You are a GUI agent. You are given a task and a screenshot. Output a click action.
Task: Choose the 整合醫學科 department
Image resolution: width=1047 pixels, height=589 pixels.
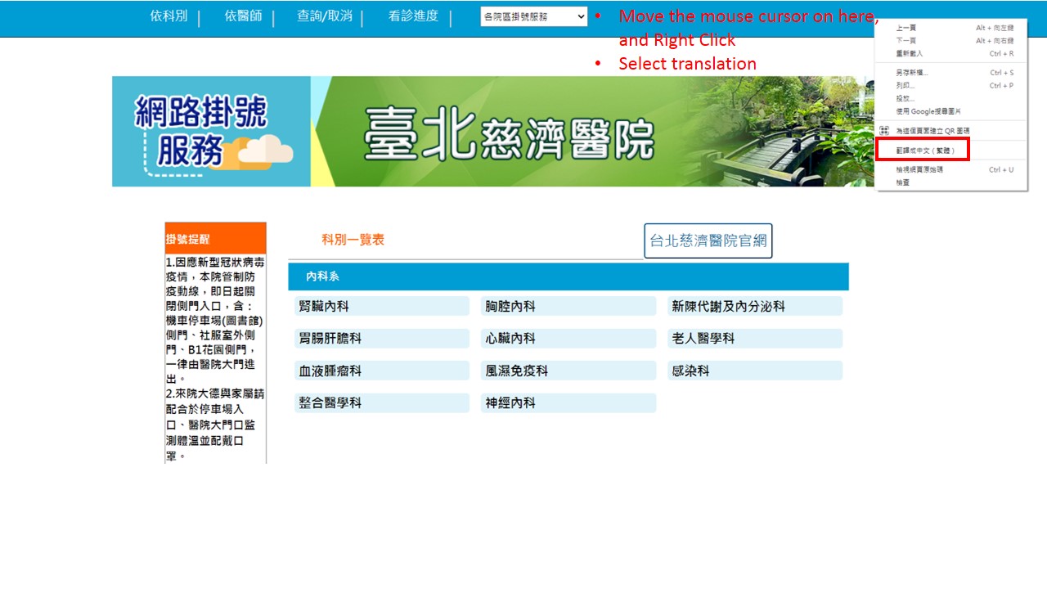[382, 402]
